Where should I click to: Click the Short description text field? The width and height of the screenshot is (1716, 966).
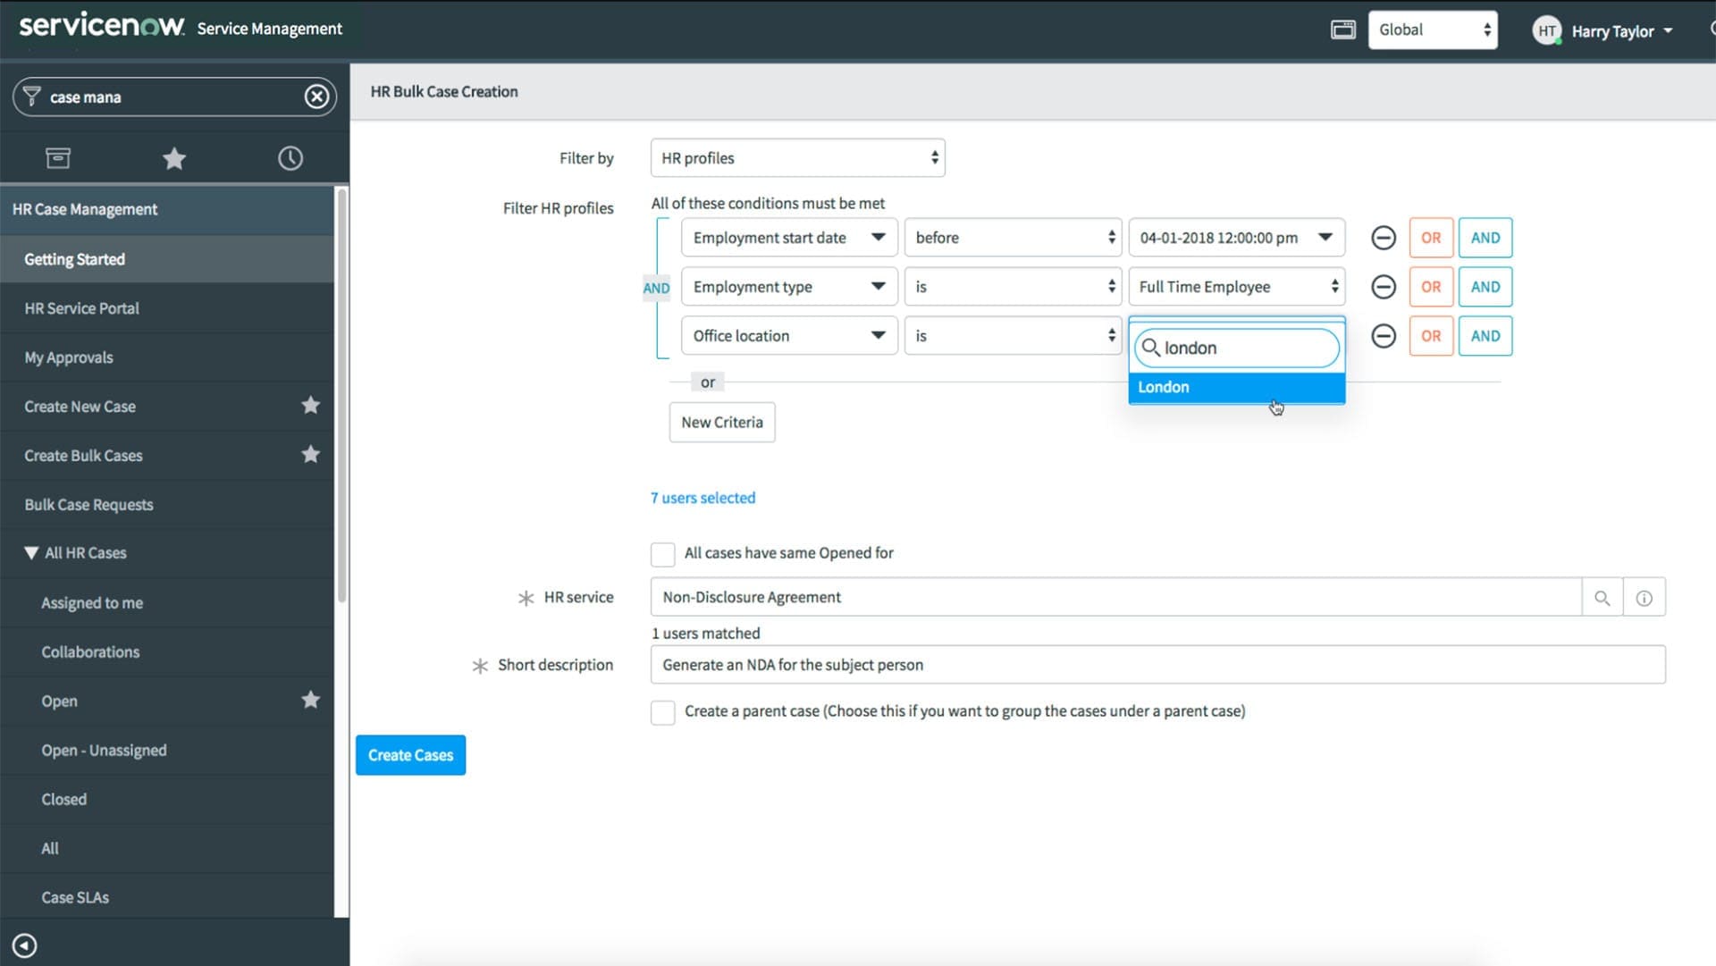[1157, 665]
